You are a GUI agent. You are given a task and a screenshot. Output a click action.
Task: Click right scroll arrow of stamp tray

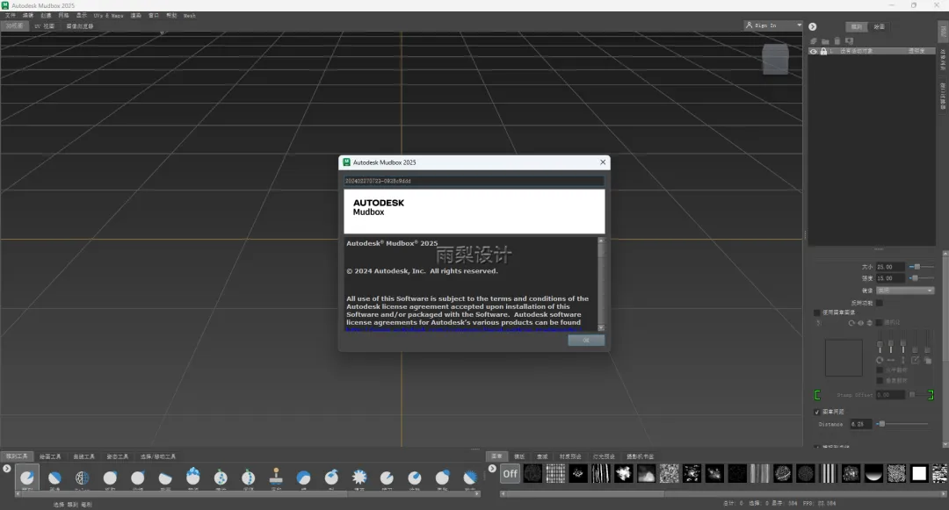pos(945,493)
